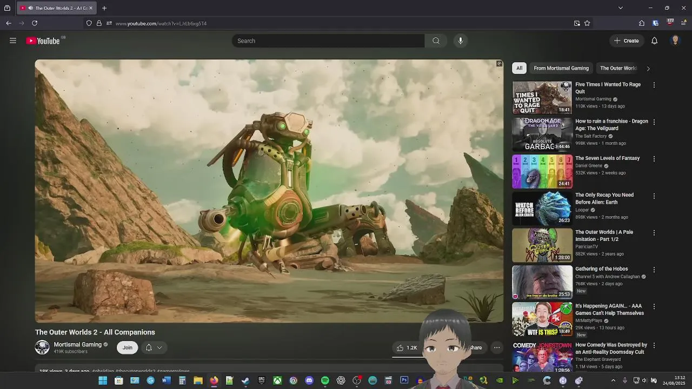Open How to ruin a franchise video title
Image resolution: width=692 pixels, height=389 pixels.
(x=611, y=125)
